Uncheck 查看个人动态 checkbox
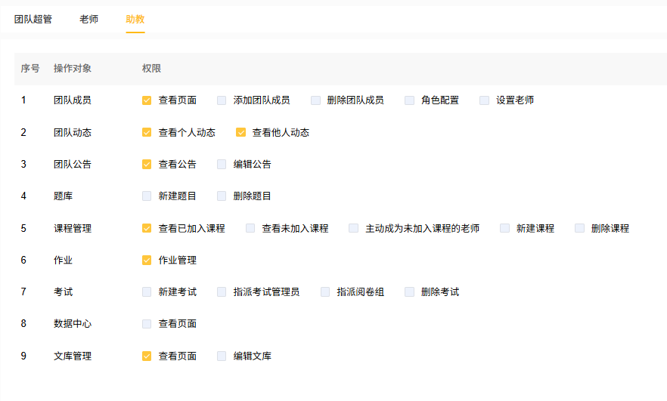667x401 pixels. (147, 133)
